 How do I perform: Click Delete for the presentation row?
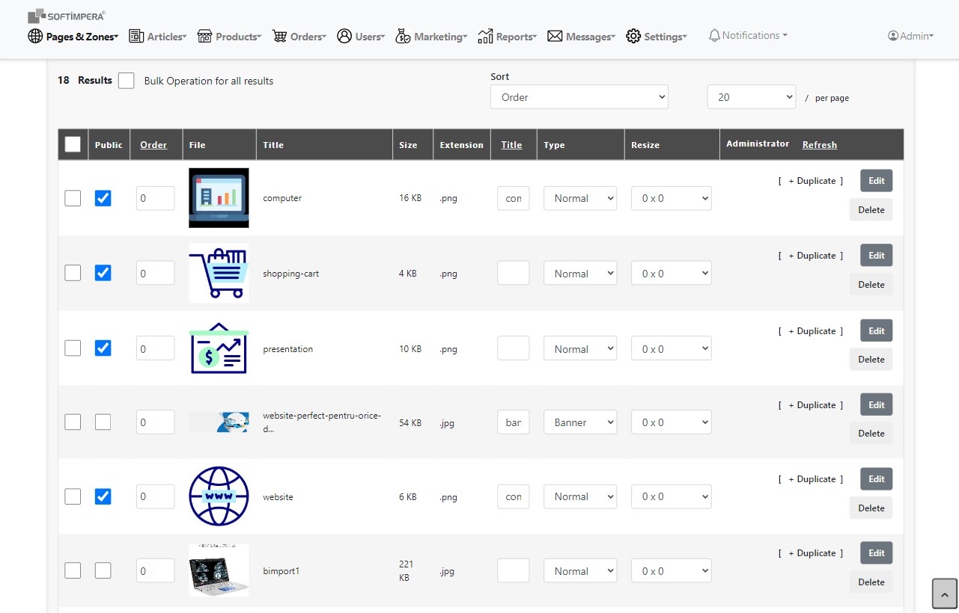click(871, 359)
